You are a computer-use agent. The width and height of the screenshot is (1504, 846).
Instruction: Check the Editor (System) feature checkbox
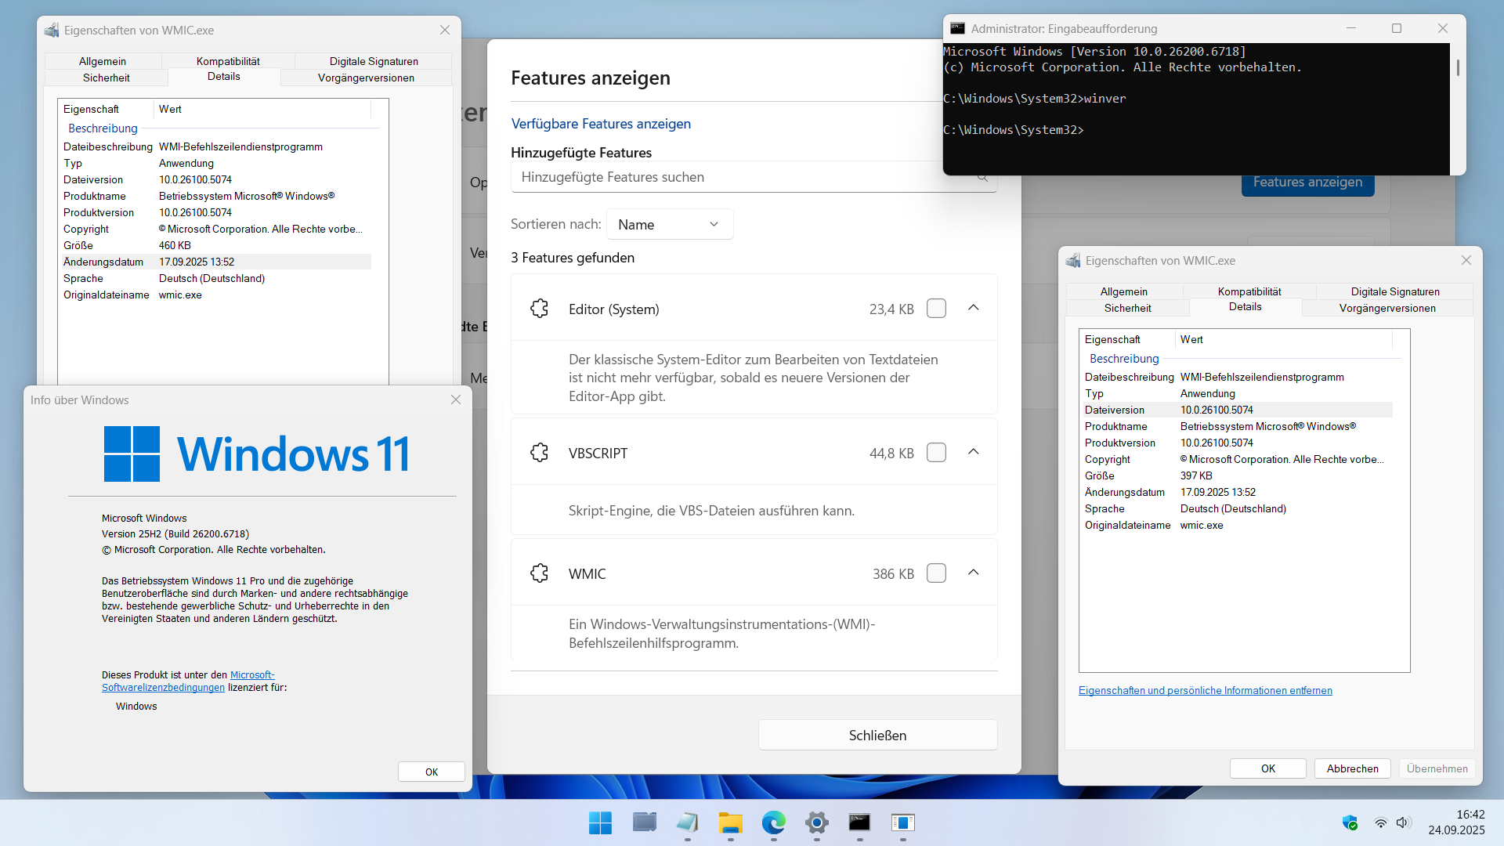(936, 309)
